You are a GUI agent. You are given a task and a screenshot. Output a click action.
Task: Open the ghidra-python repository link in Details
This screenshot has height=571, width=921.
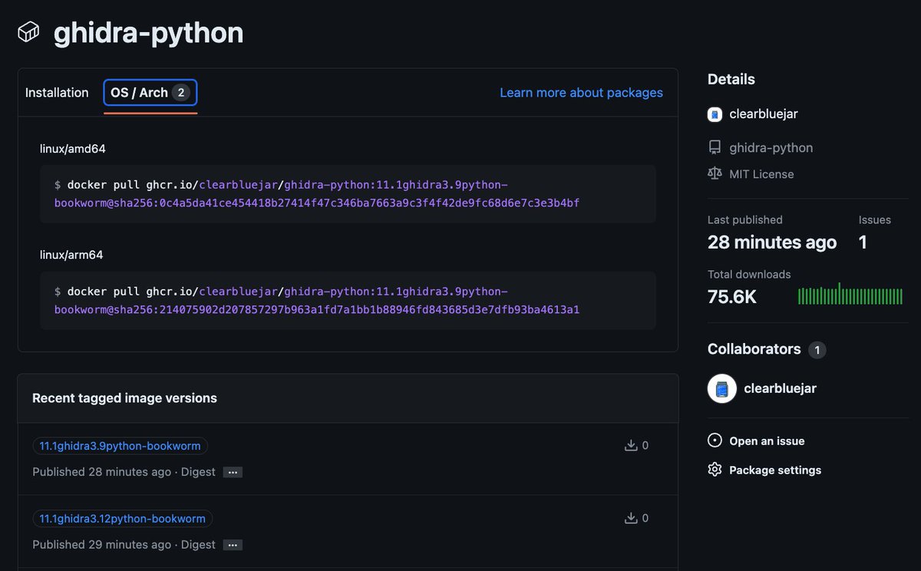click(771, 147)
